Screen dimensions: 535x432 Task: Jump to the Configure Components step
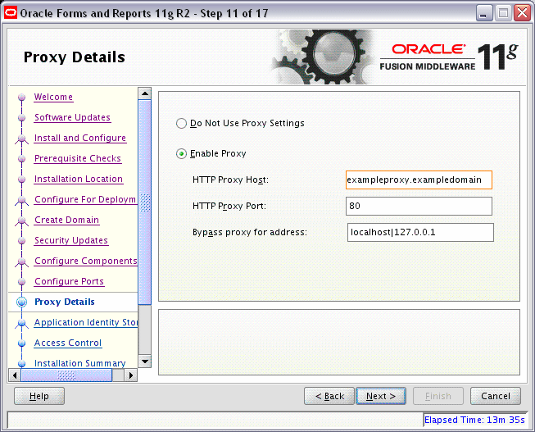coord(86,261)
